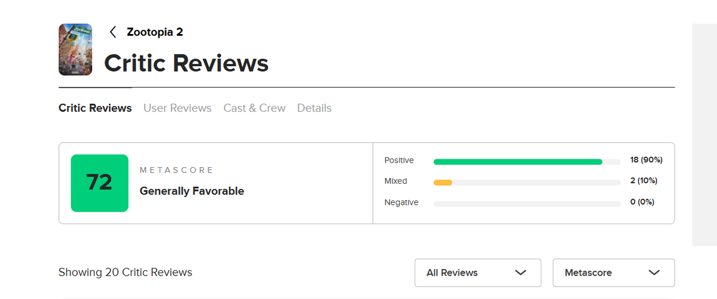
Task: Click the back chevron beside Zootopia 2
Action: coord(113,32)
